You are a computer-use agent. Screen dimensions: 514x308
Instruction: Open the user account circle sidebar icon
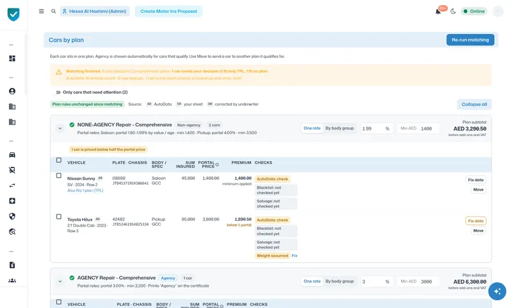[12, 91]
